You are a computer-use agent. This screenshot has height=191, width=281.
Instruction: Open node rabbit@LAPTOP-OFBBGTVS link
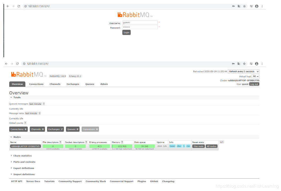coord(25,146)
